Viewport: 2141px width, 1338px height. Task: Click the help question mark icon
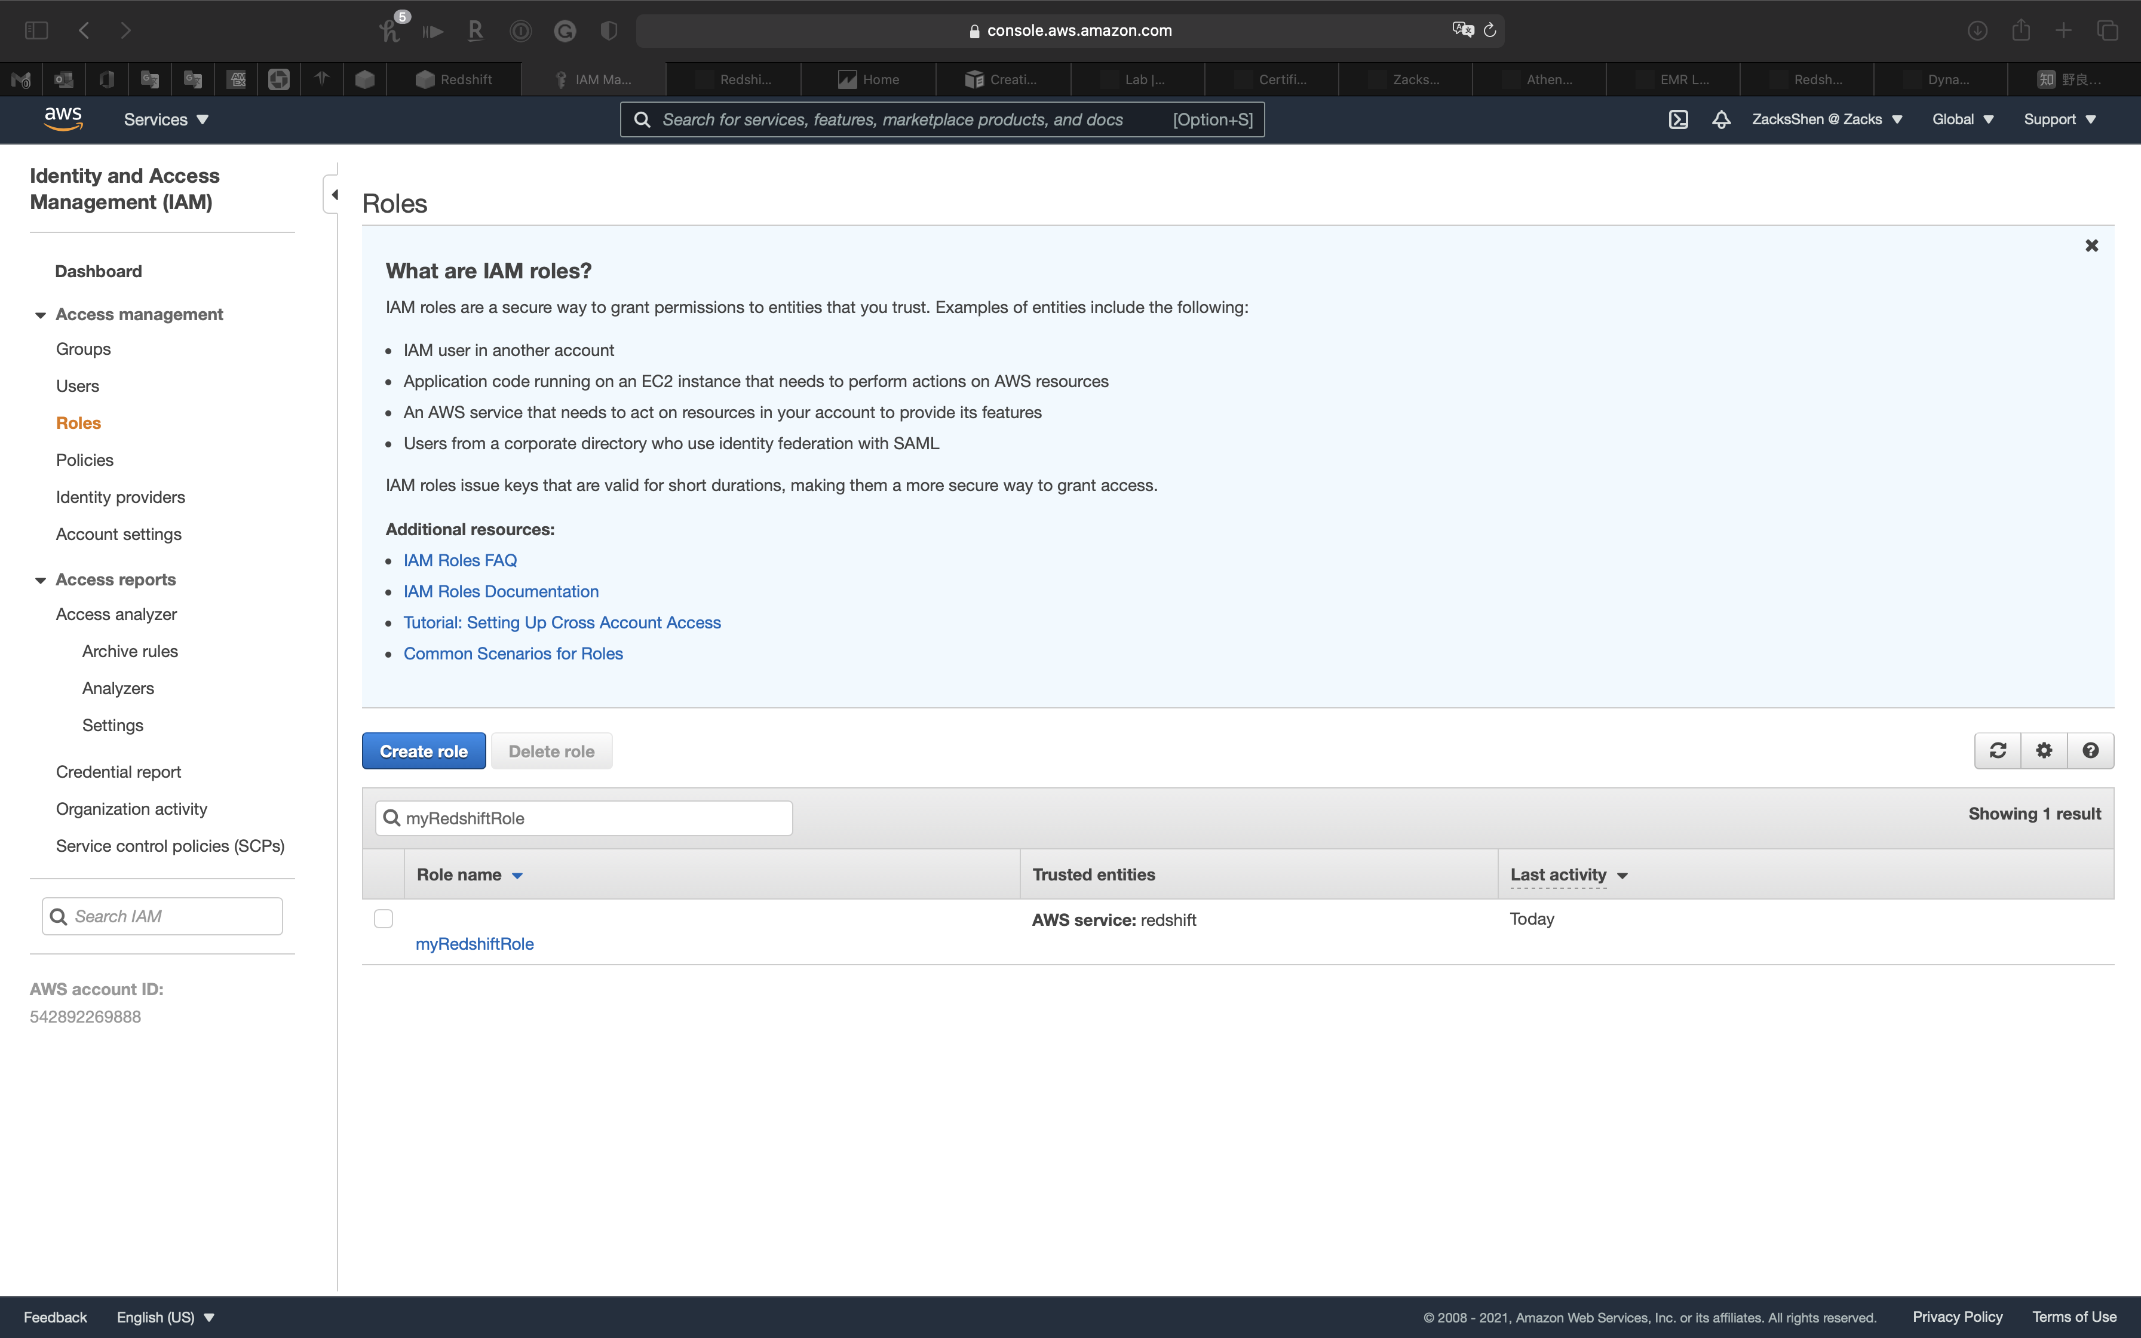[2091, 750]
